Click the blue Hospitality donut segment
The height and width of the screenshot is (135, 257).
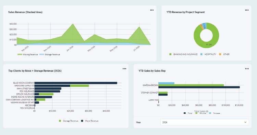point(204,26)
